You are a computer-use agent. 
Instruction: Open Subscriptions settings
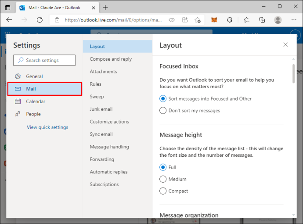118,184
